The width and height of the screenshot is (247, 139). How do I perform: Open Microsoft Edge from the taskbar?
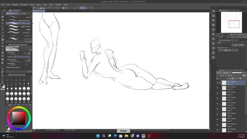[x=115, y=136]
